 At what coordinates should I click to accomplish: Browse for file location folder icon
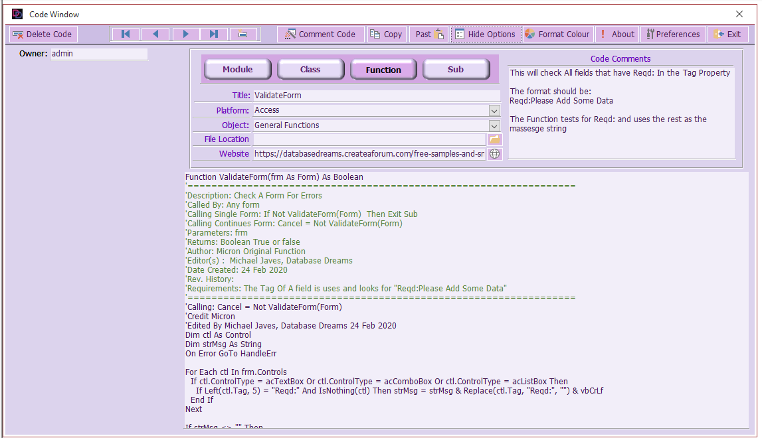(x=494, y=139)
